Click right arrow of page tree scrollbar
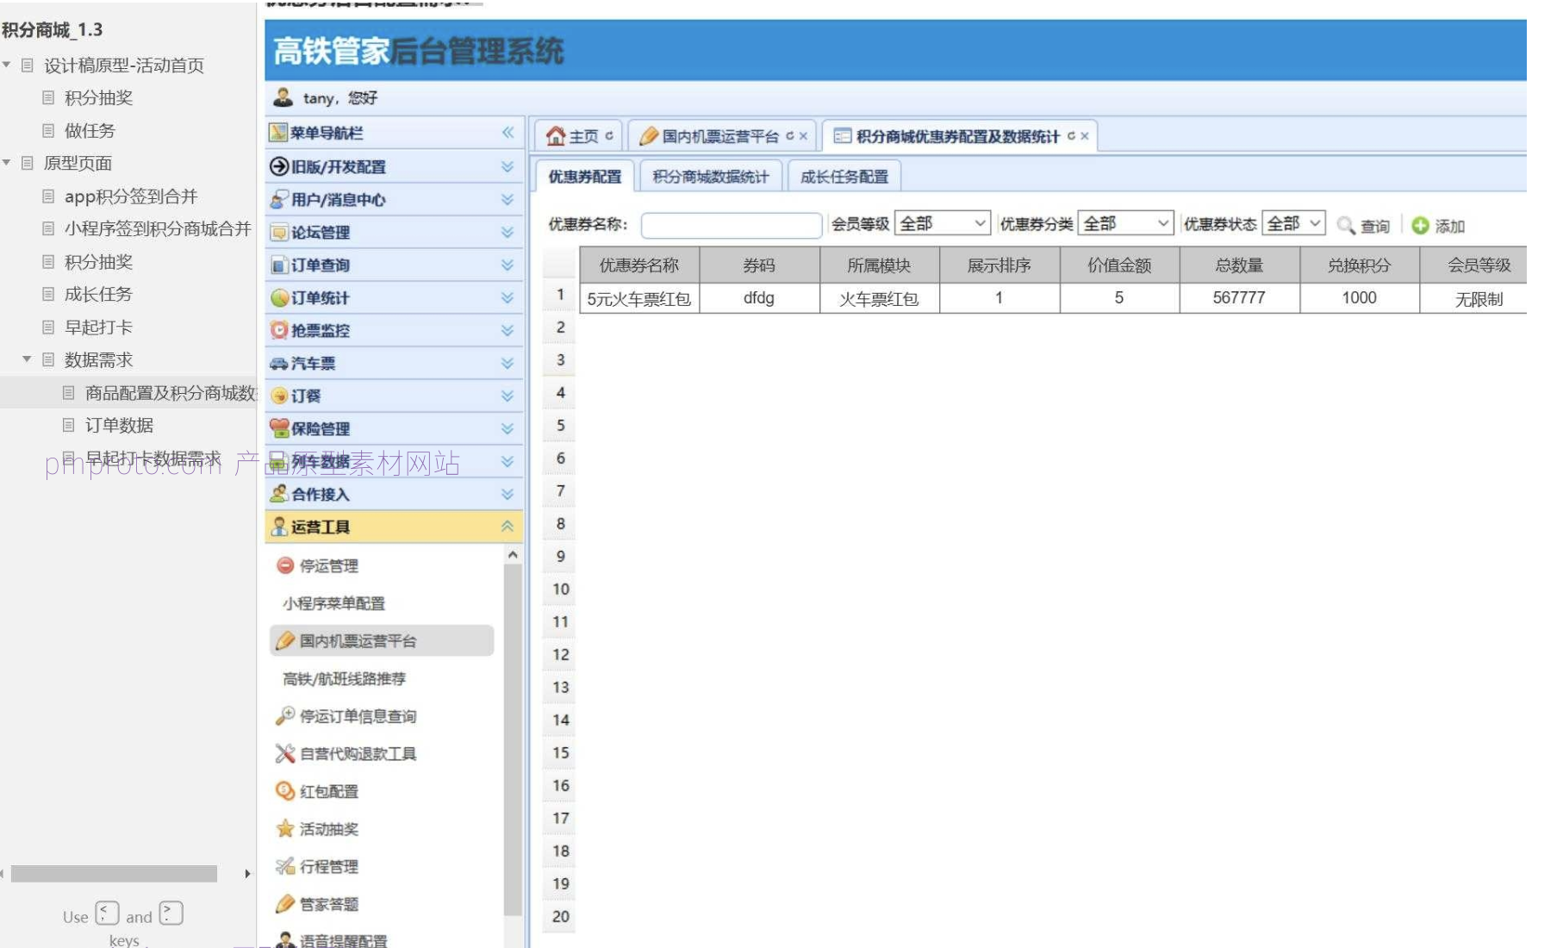The width and height of the screenshot is (1563, 948). [x=247, y=873]
